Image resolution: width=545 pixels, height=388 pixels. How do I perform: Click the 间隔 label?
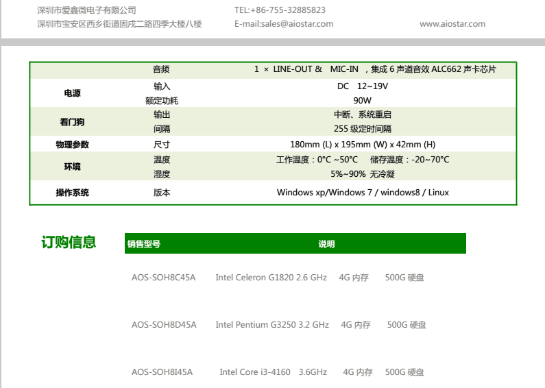[x=162, y=129]
